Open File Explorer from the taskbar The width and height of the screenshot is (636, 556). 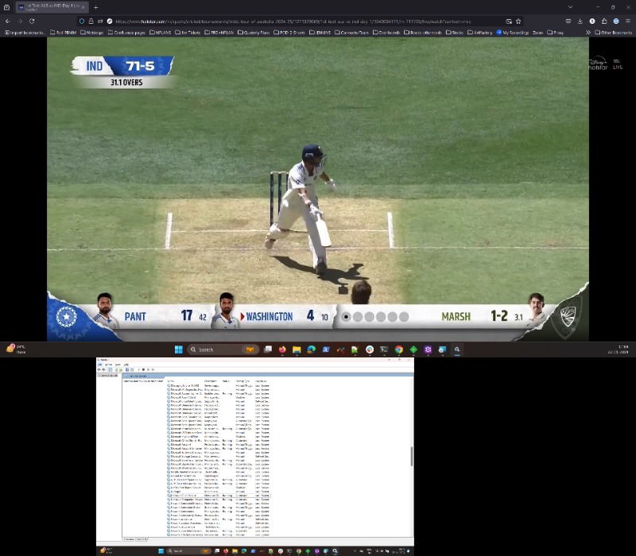(296, 349)
